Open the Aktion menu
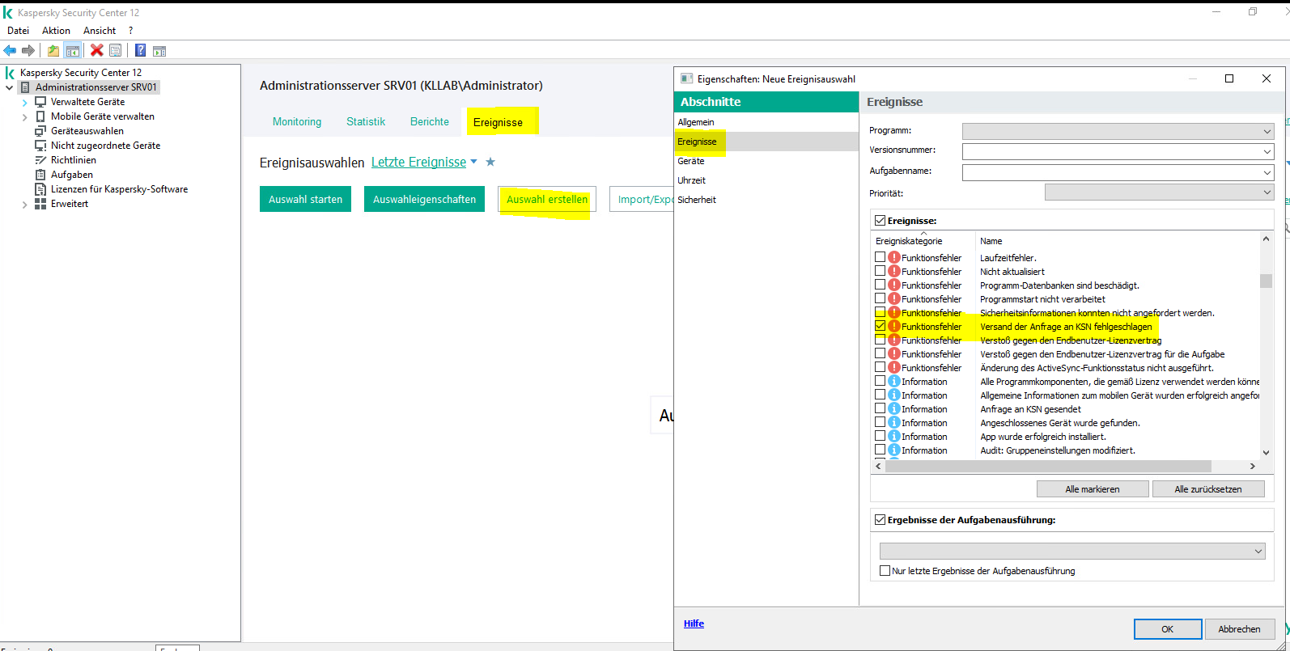The height and width of the screenshot is (651, 1290). click(x=56, y=30)
